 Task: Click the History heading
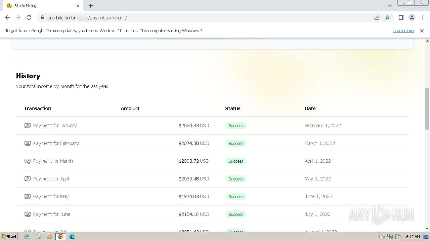pos(28,76)
